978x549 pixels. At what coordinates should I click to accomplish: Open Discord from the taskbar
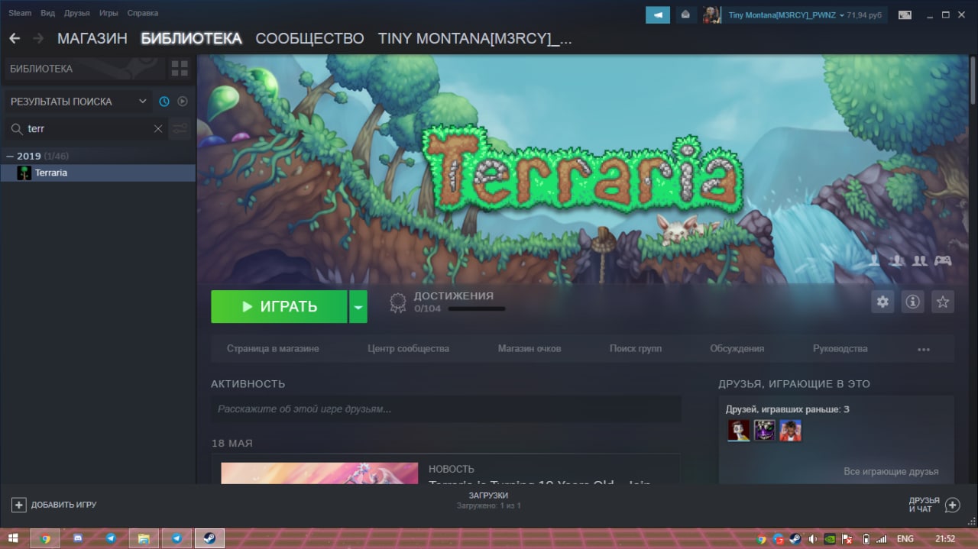(78, 538)
